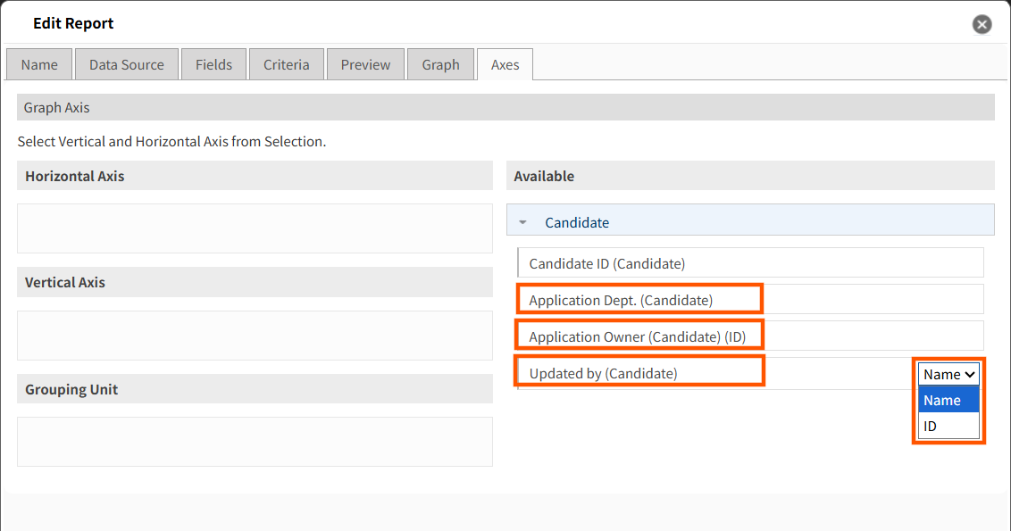Select Candidate ID (Candidate) field
This screenshot has height=531, width=1011.
click(x=750, y=263)
